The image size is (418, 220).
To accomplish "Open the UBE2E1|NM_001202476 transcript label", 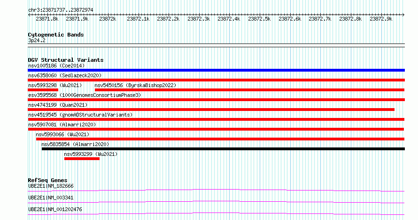I will 55,209.
